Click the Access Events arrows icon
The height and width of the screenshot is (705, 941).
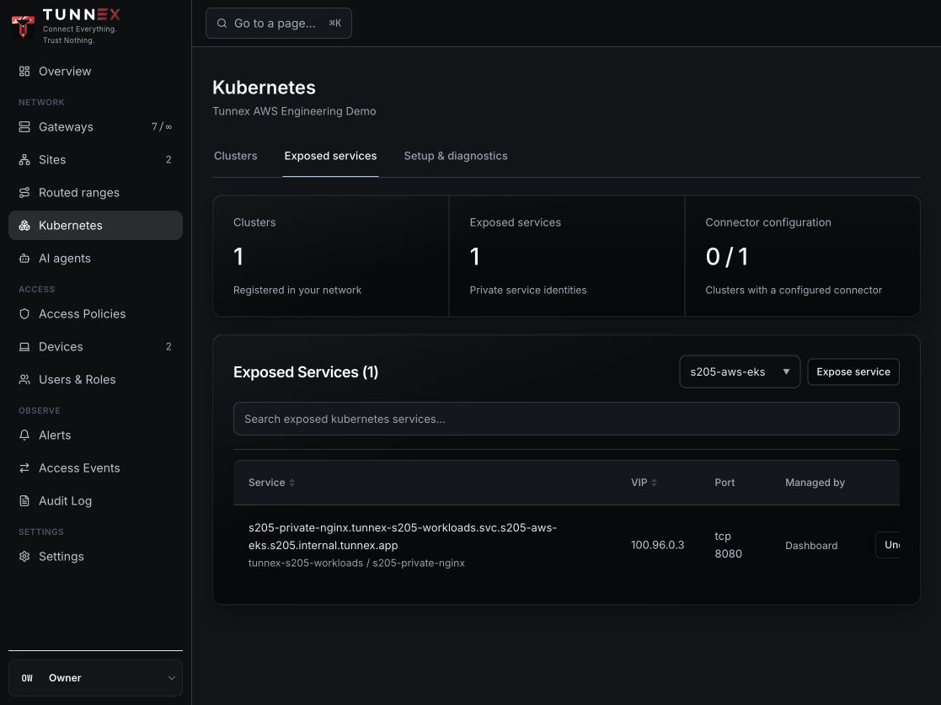pyautogui.click(x=24, y=468)
